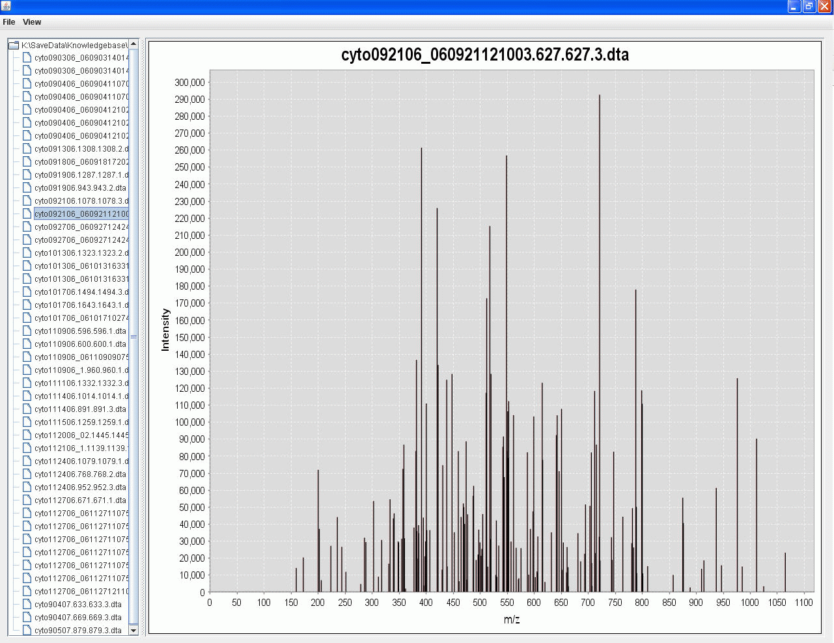Select tree row cyto112106_1.1139.1139
This screenshot has height=643, width=834.
(x=81, y=448)
